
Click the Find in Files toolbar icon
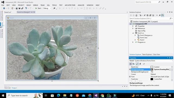click(54, 8)
